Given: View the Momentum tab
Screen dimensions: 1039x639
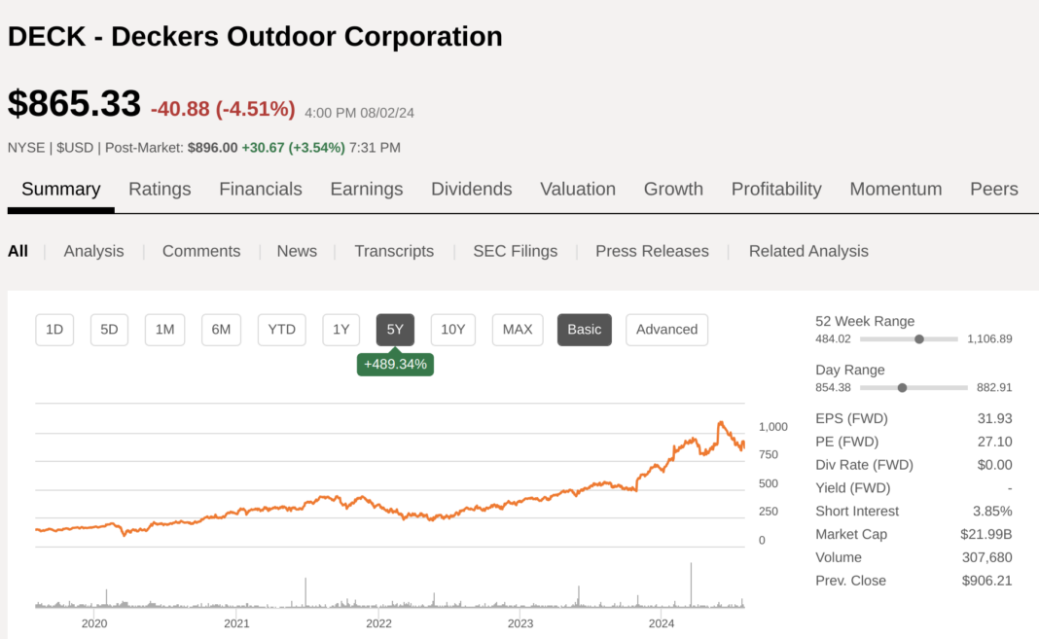Looking at the screenshot, I should coord(895,189).
